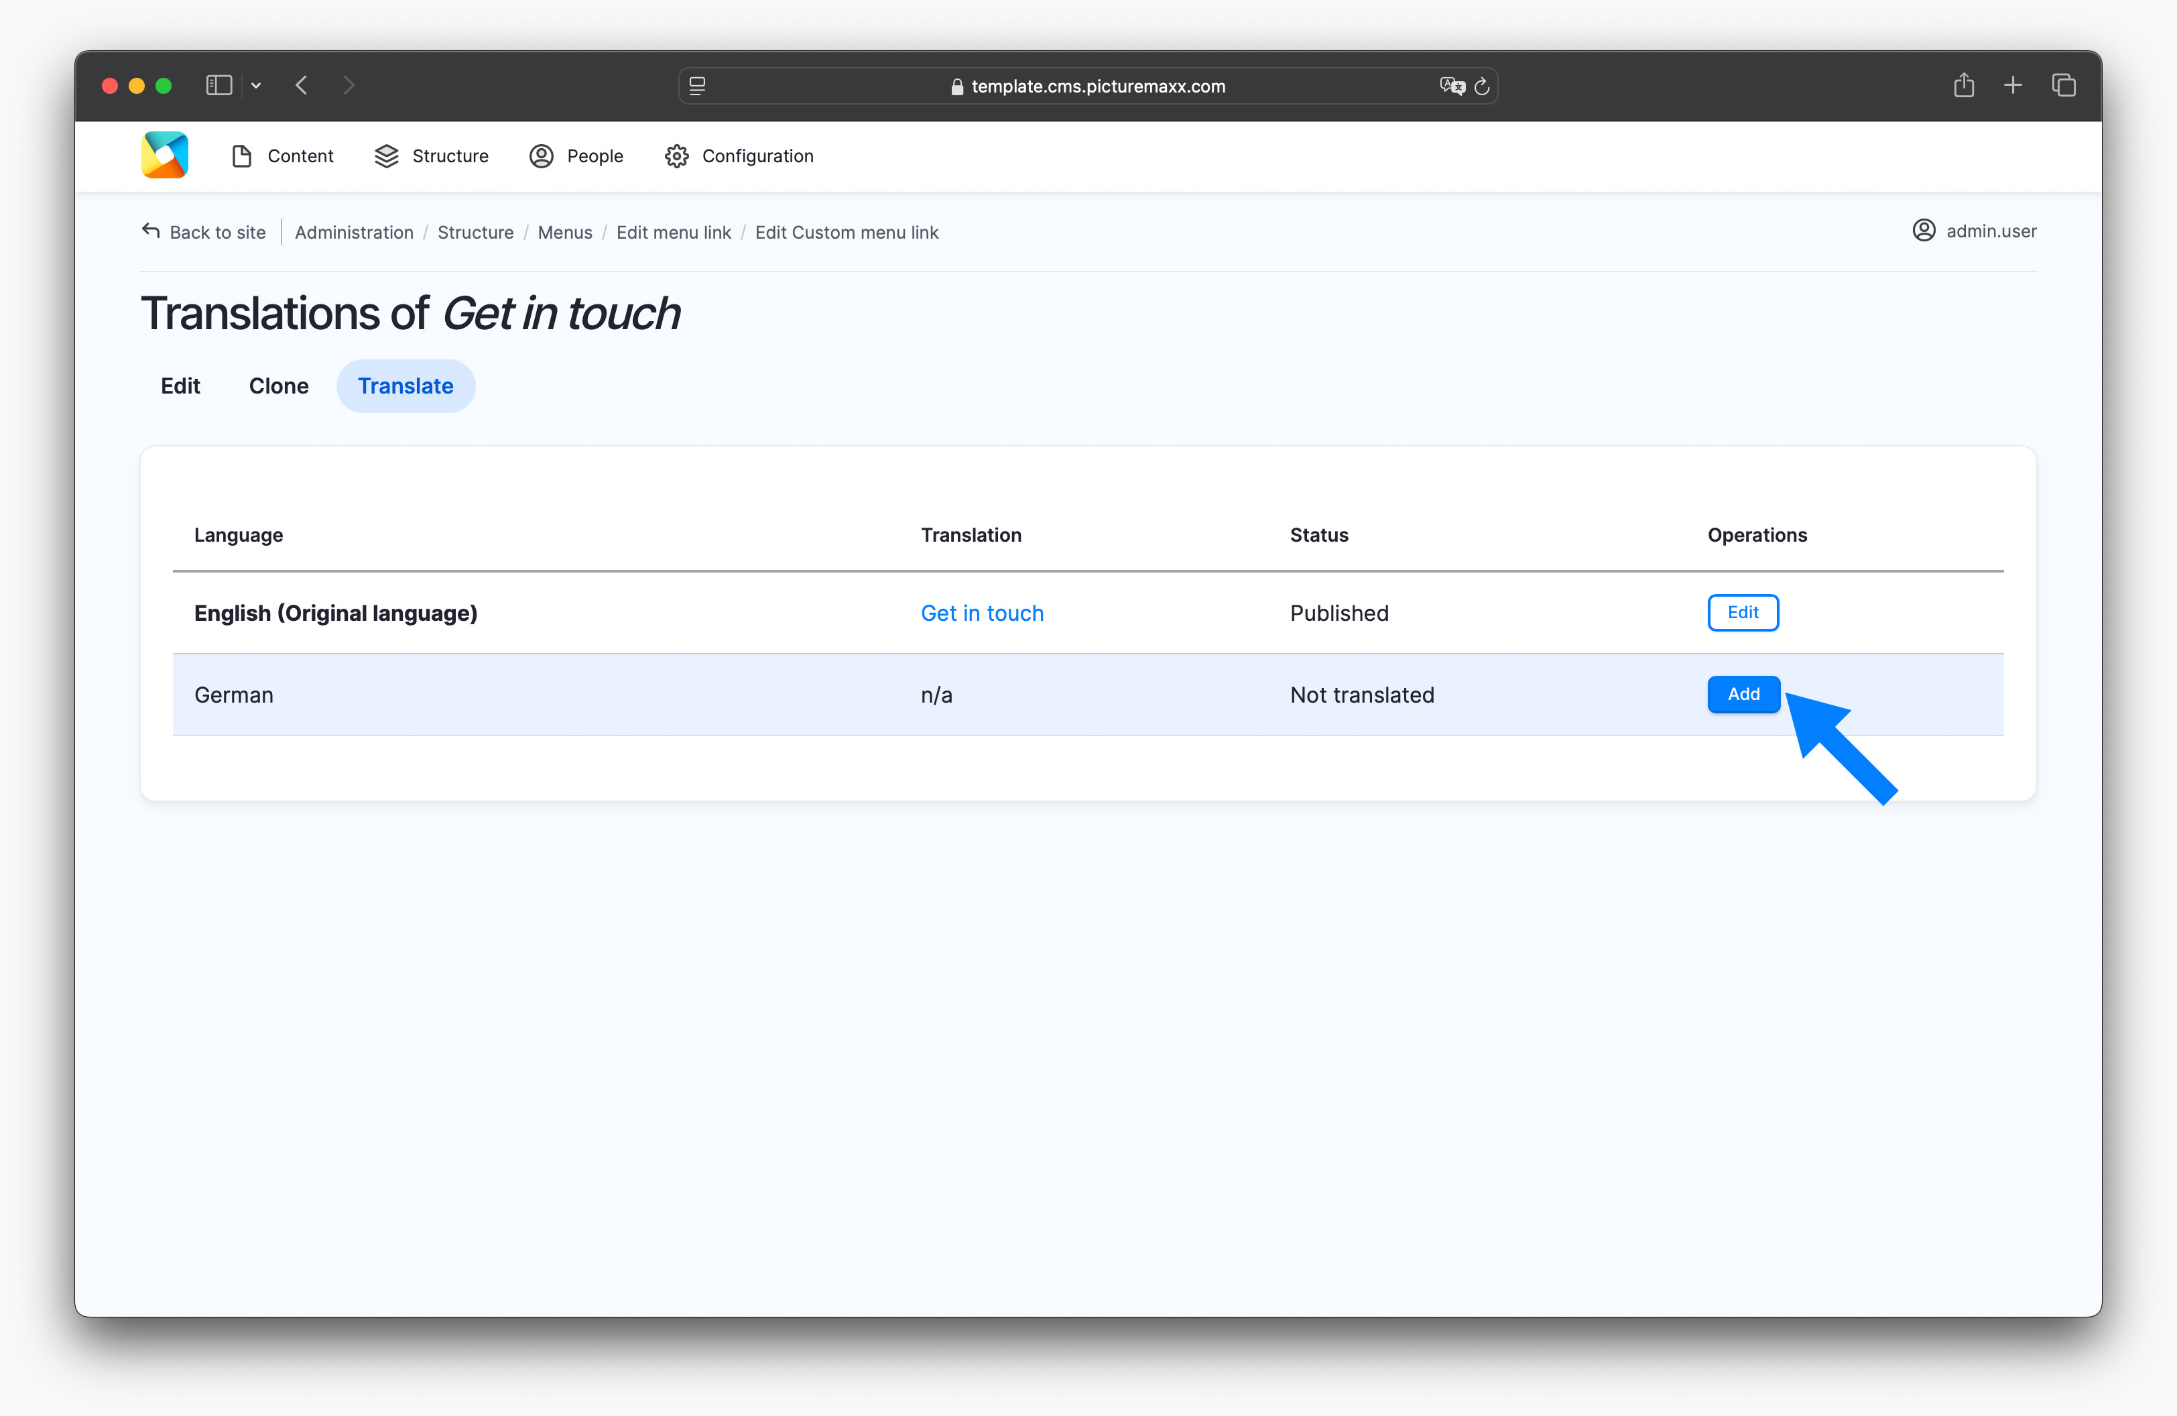
Task: Reload the page with refresh icon
Action: pyautogui.click(x=1482, y=86)
